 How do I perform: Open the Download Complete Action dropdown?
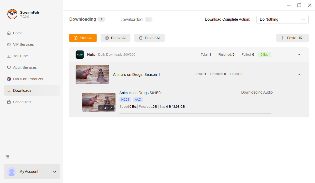pyautogui.click(x=282, y=19)
